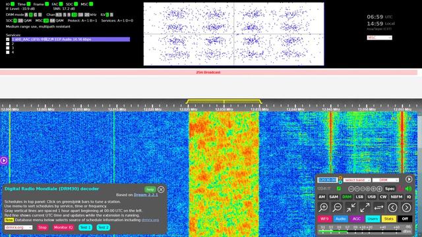Click the smallest frequency step-up plus icon
Screen dimensions: 422x237
point(368,189)
